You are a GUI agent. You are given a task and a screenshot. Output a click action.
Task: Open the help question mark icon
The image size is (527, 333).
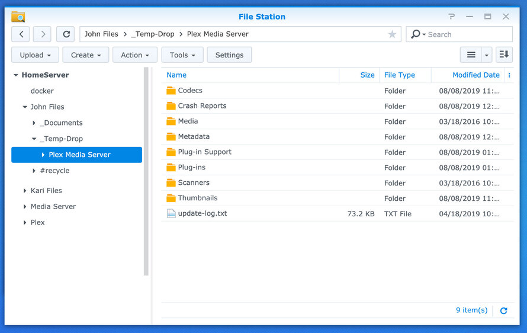[451, 17]
